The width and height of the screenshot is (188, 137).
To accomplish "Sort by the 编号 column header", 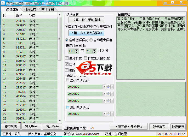I will (x=21, y=15).
